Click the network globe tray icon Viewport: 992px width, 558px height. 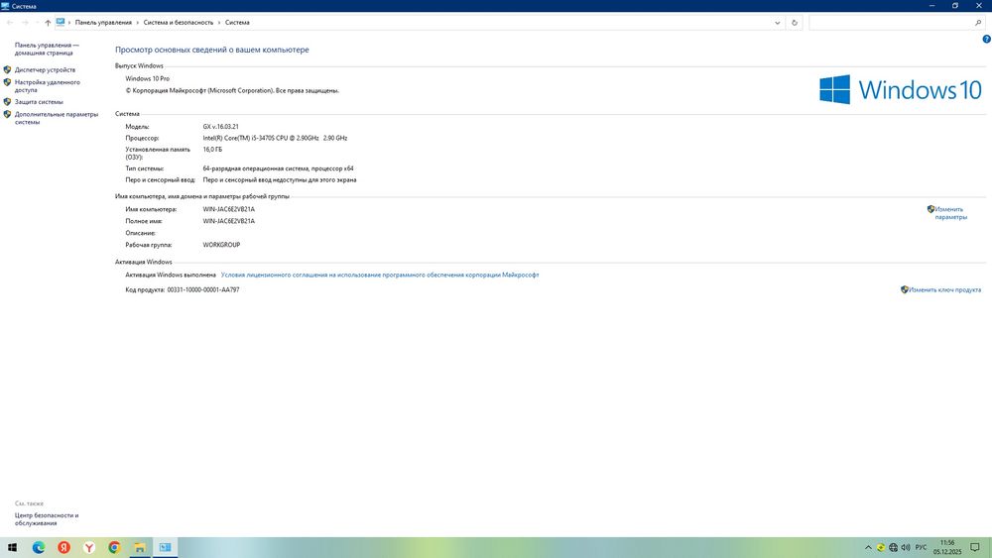click(x=894, y=547)
